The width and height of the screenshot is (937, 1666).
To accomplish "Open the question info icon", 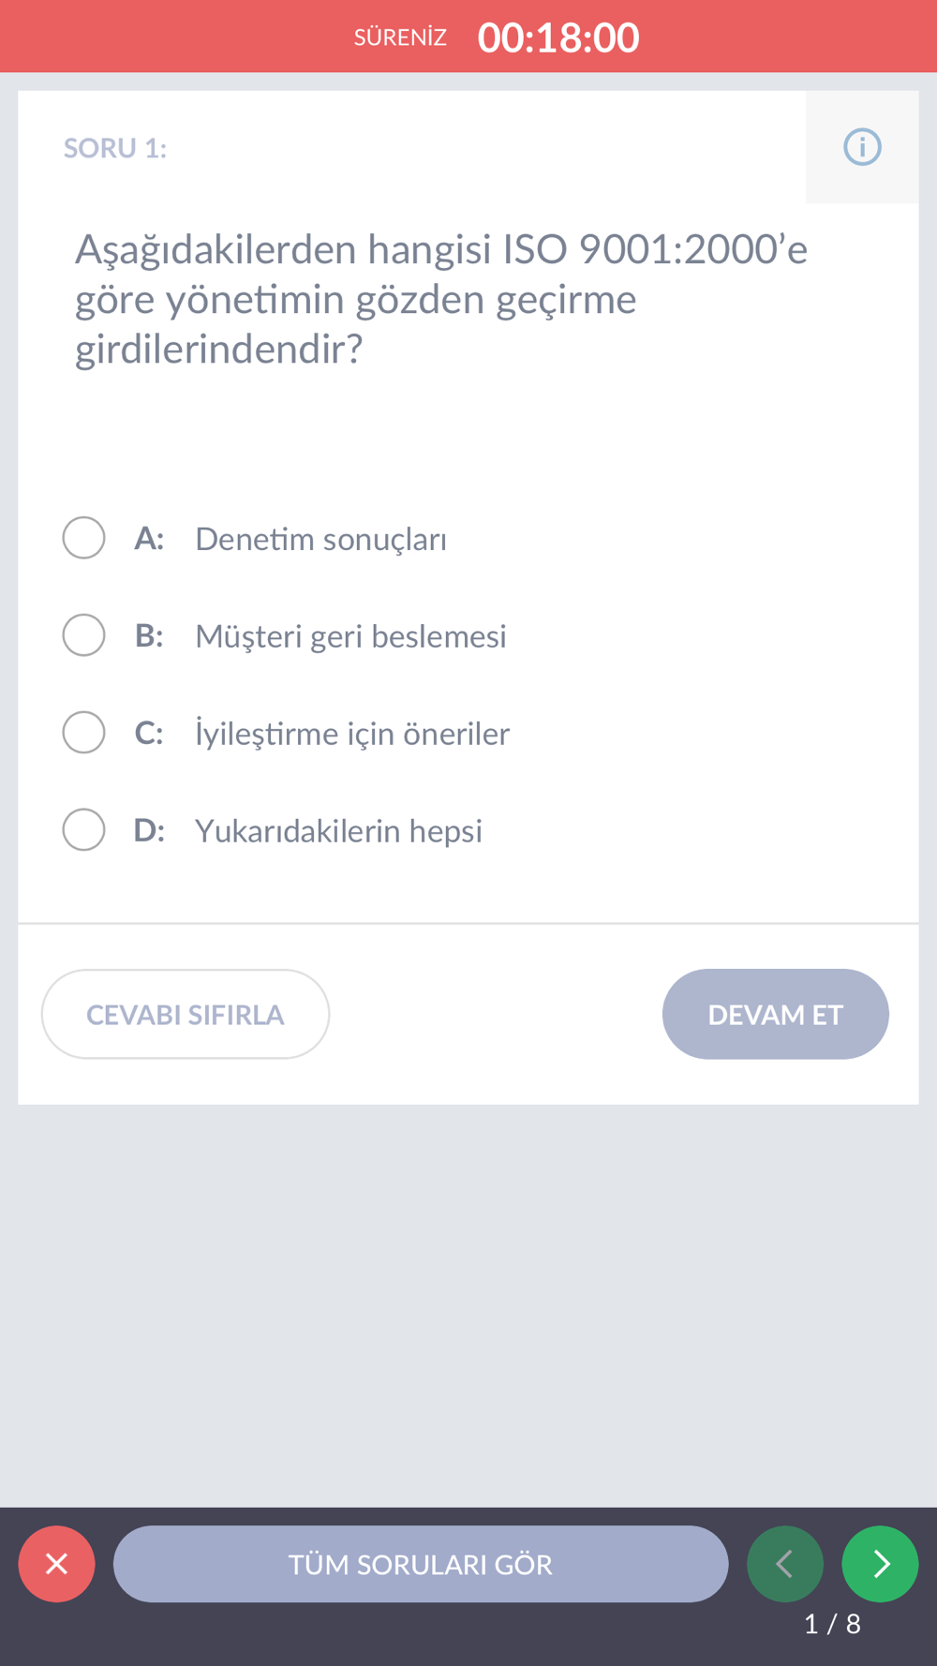I will (x=862, y=147).
